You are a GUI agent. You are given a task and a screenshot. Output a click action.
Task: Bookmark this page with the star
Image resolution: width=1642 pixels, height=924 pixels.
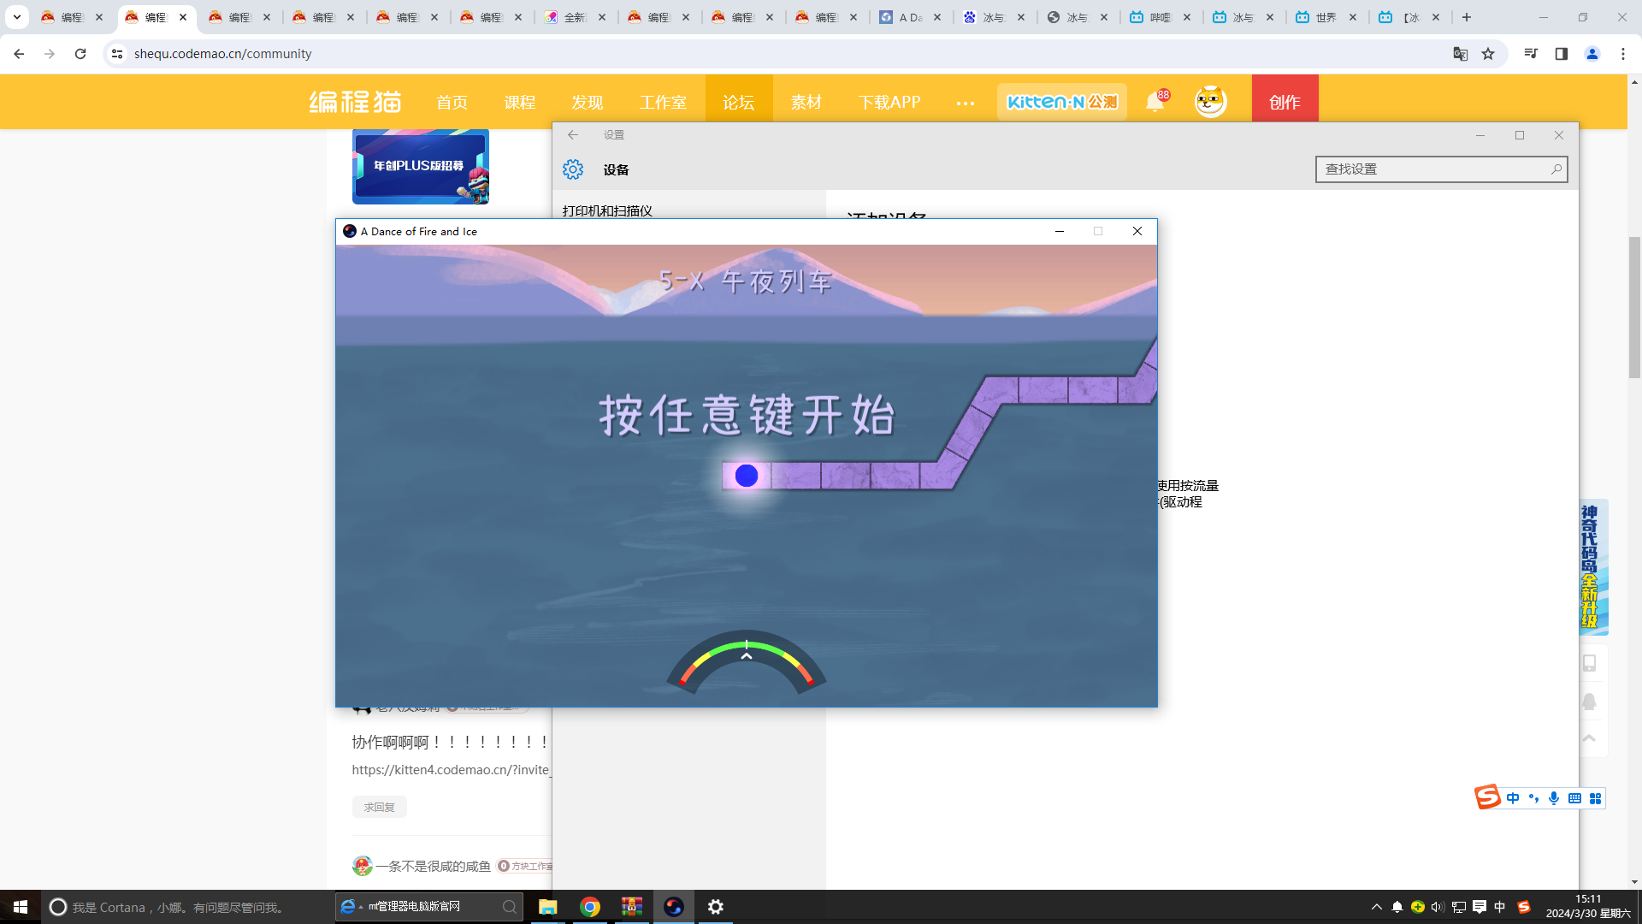pos(1488,54)
